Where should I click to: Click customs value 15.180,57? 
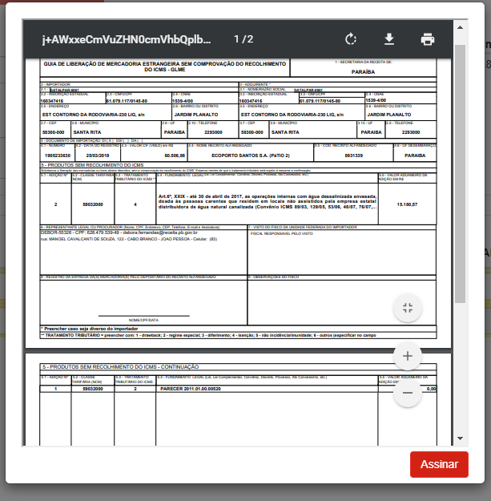(x=407, y=204)
